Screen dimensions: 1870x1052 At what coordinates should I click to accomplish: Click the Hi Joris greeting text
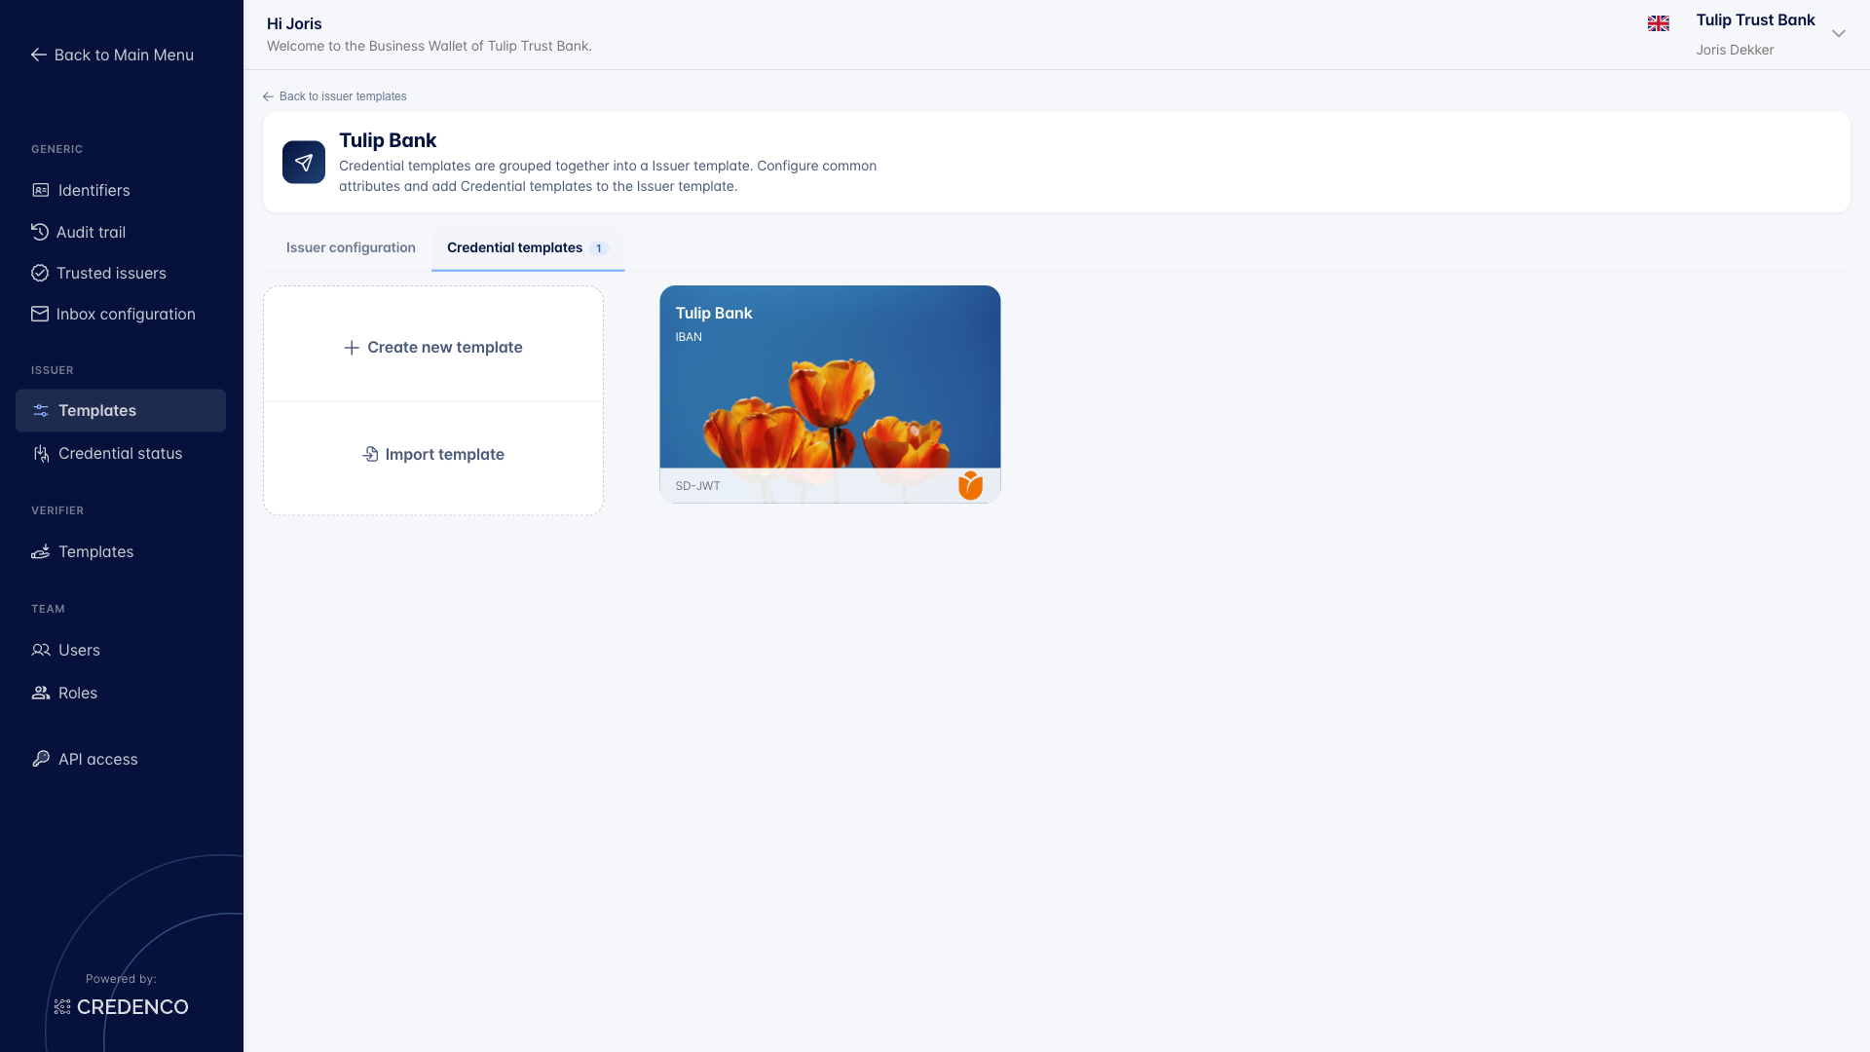click(294, 23)
